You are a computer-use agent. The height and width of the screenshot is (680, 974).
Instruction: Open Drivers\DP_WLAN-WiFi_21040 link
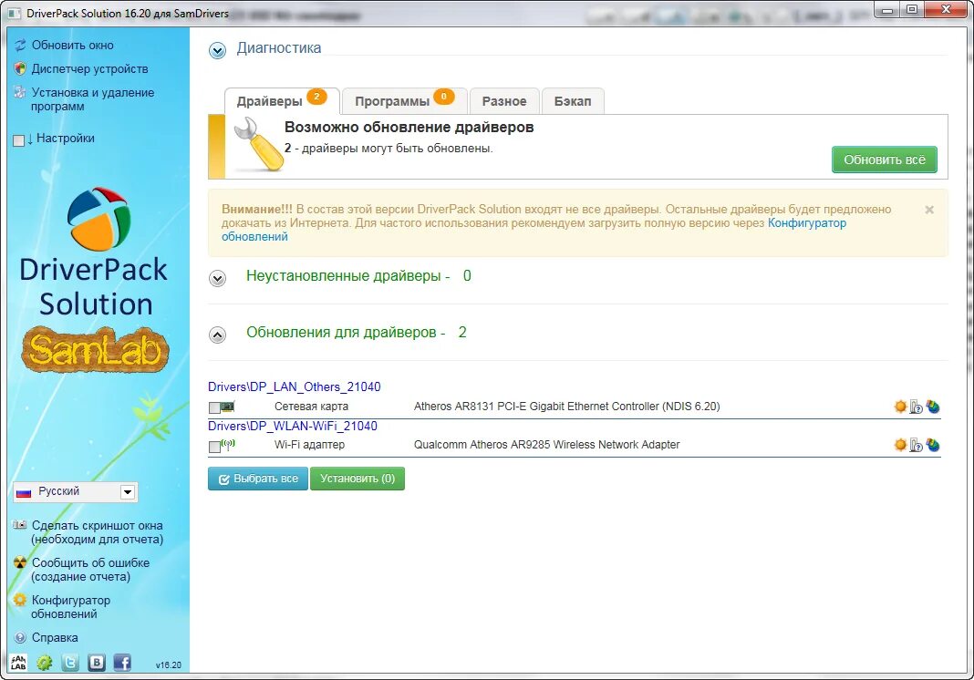293,426
